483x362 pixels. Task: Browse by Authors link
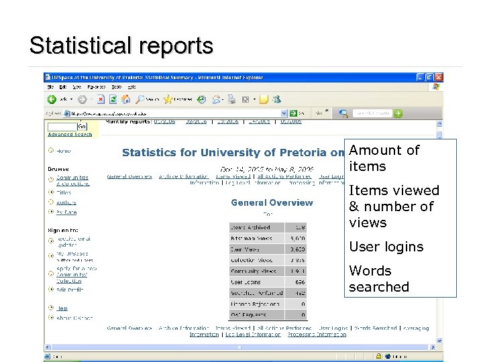coord(66,202)
